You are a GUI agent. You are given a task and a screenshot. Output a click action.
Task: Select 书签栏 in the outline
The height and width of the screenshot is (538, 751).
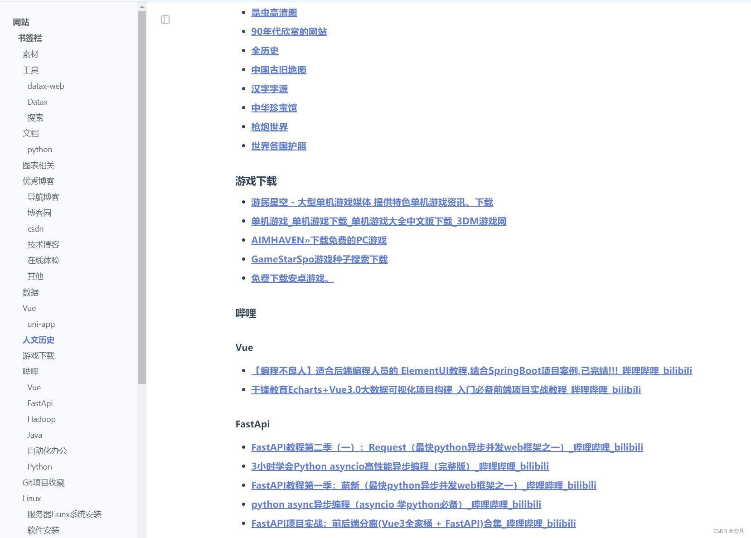click(30, 38)
